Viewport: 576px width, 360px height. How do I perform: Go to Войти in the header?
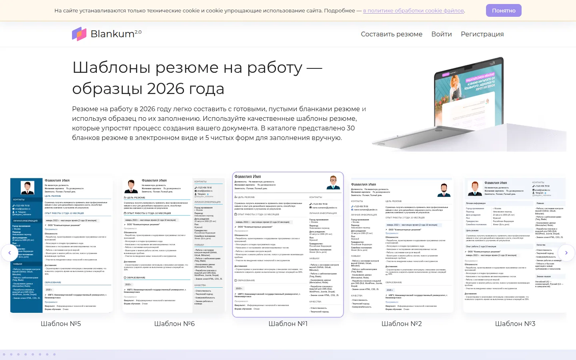pyautogui.click(x=442, y=34)
